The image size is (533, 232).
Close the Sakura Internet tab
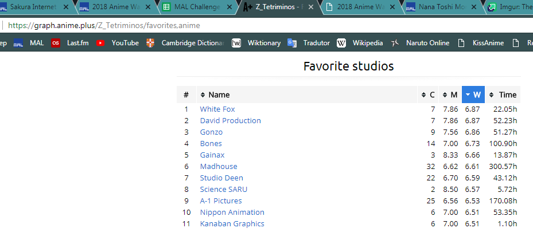coord(67,7)
